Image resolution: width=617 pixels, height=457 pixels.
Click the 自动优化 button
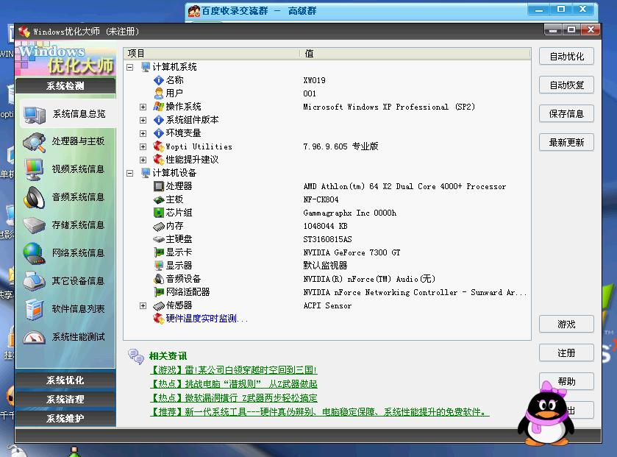point(566,56)
